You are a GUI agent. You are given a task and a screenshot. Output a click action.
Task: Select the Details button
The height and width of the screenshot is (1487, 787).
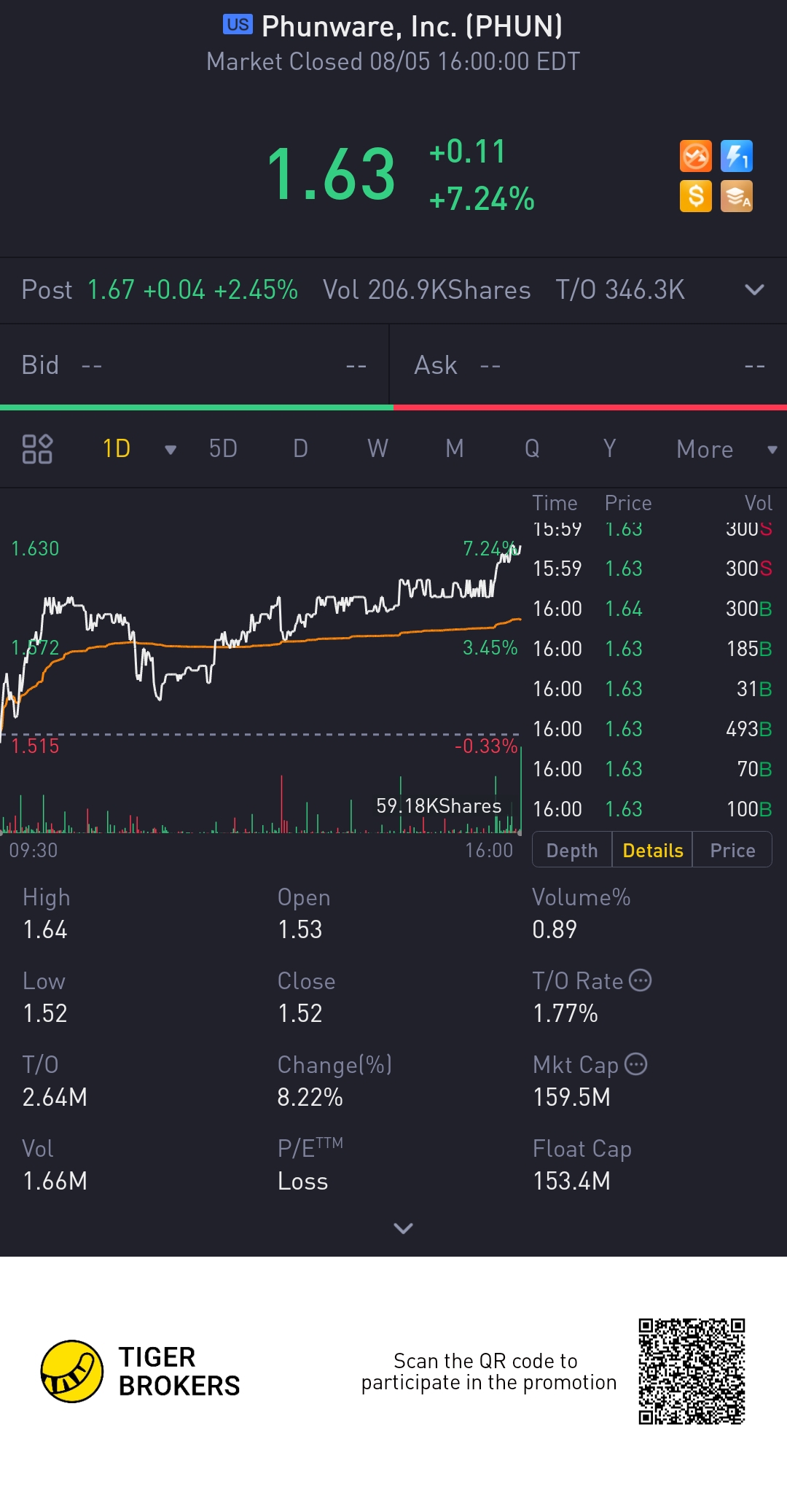652,850
